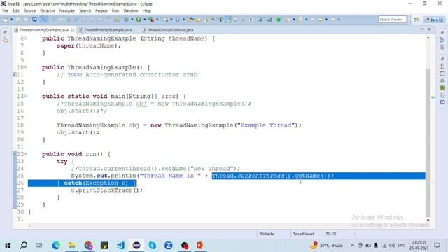Click the TODO task marker at line 11

15,75
